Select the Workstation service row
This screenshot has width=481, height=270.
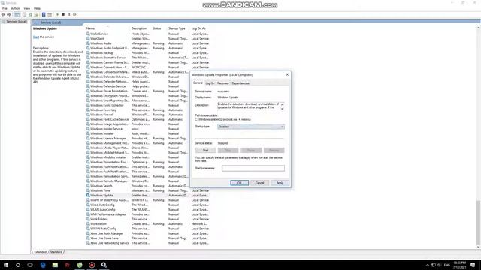pos(147,223)
